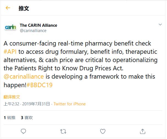The width and height of the screenshot is (167, 139).
Task: Click 翻译推文 to translate the tweet
Action: point(12,97)
